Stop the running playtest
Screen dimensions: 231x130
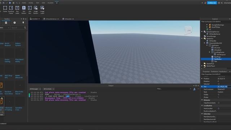[13, 3]
